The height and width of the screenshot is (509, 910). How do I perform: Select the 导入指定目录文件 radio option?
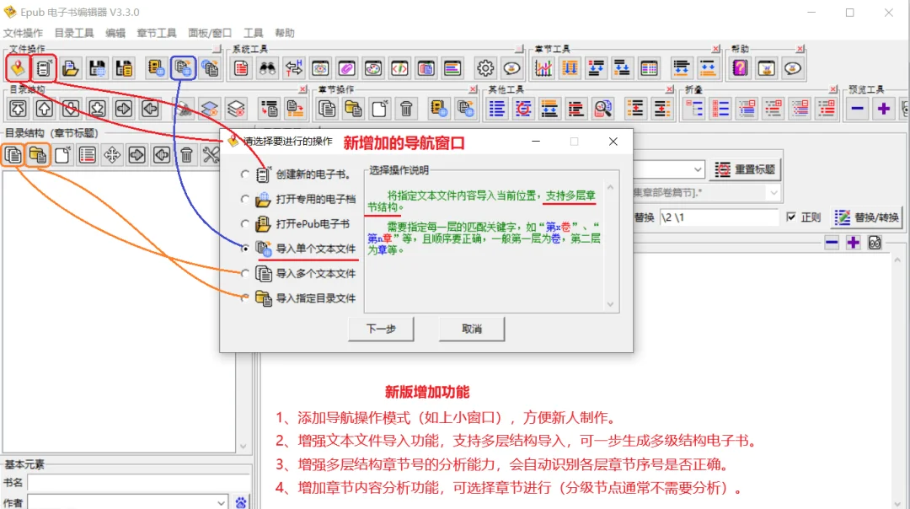(x=245, y=297)
